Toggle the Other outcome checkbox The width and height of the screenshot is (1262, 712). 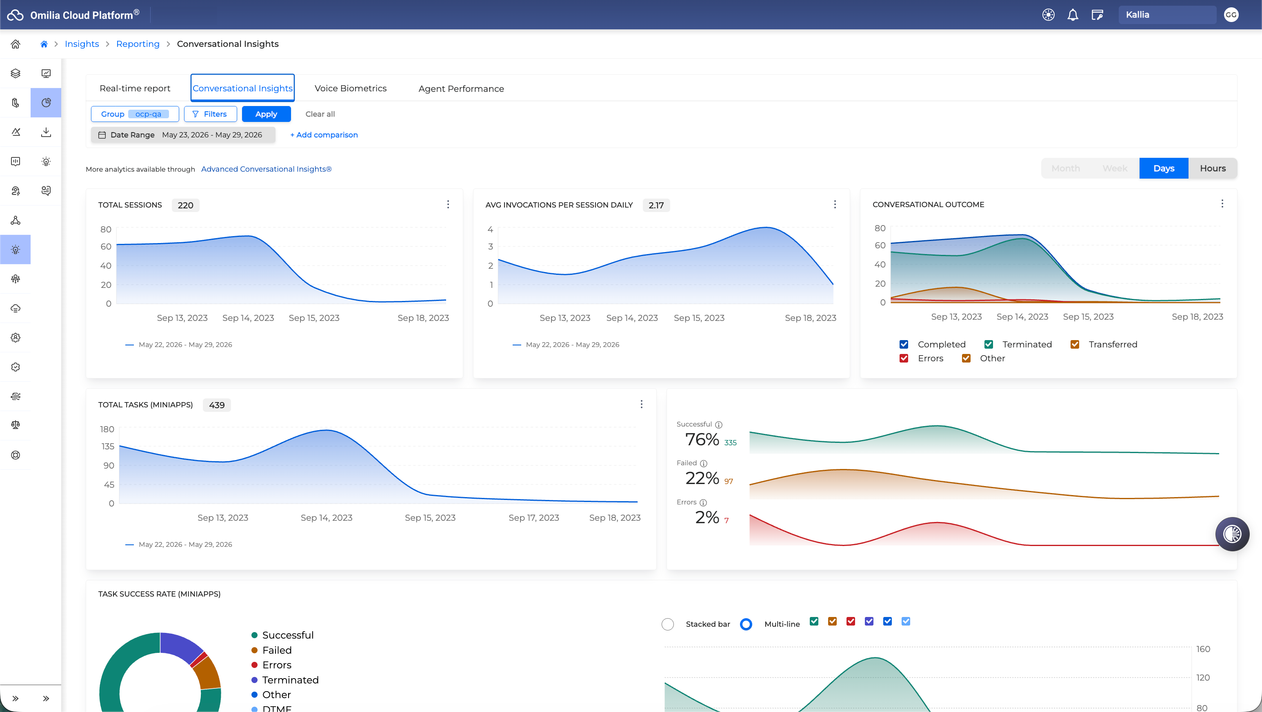coord(966,358)
